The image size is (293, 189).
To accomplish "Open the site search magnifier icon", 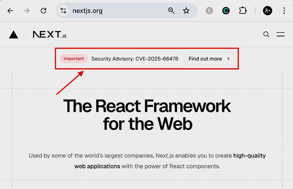I will point(266,35).
